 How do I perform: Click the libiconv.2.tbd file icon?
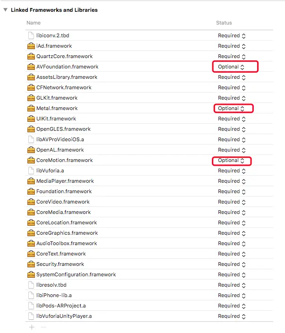[31, 35]
